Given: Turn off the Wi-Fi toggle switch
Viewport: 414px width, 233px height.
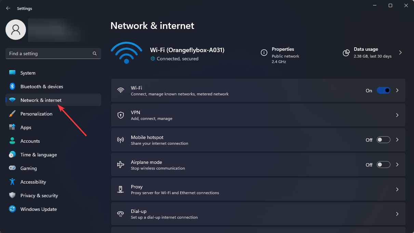Looking at the screenshot, I should click(383, 90).
